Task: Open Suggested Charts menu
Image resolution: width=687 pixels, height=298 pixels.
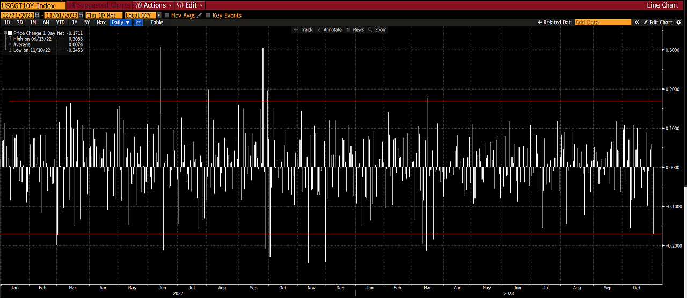Action: point(99,5)
